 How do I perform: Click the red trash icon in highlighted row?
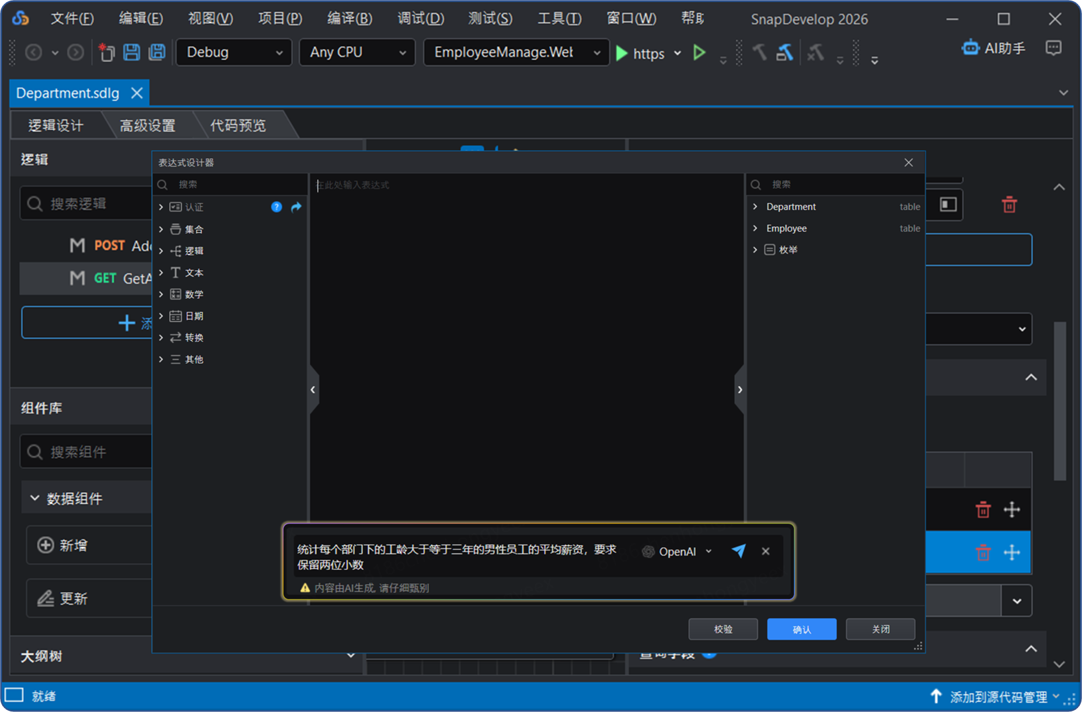point(983,552)
